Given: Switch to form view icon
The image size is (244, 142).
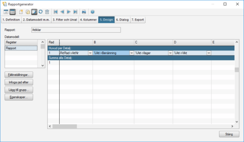Looking at the screenshot, I should 12,12.
